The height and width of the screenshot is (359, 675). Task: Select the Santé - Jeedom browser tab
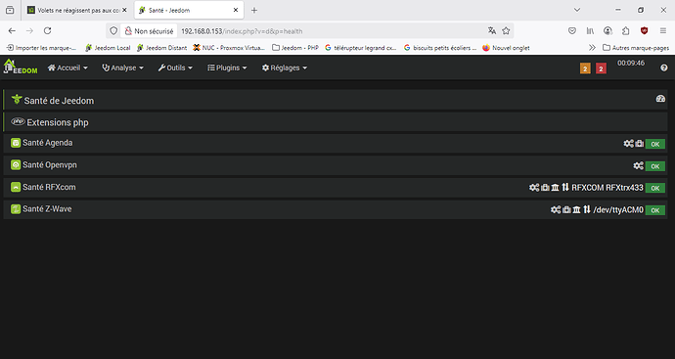pos(190,10)
